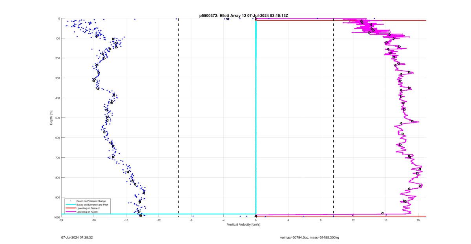Click the '-8' x-axis tick label
This screenshot has height=244, width=471.
click(191, 220)
